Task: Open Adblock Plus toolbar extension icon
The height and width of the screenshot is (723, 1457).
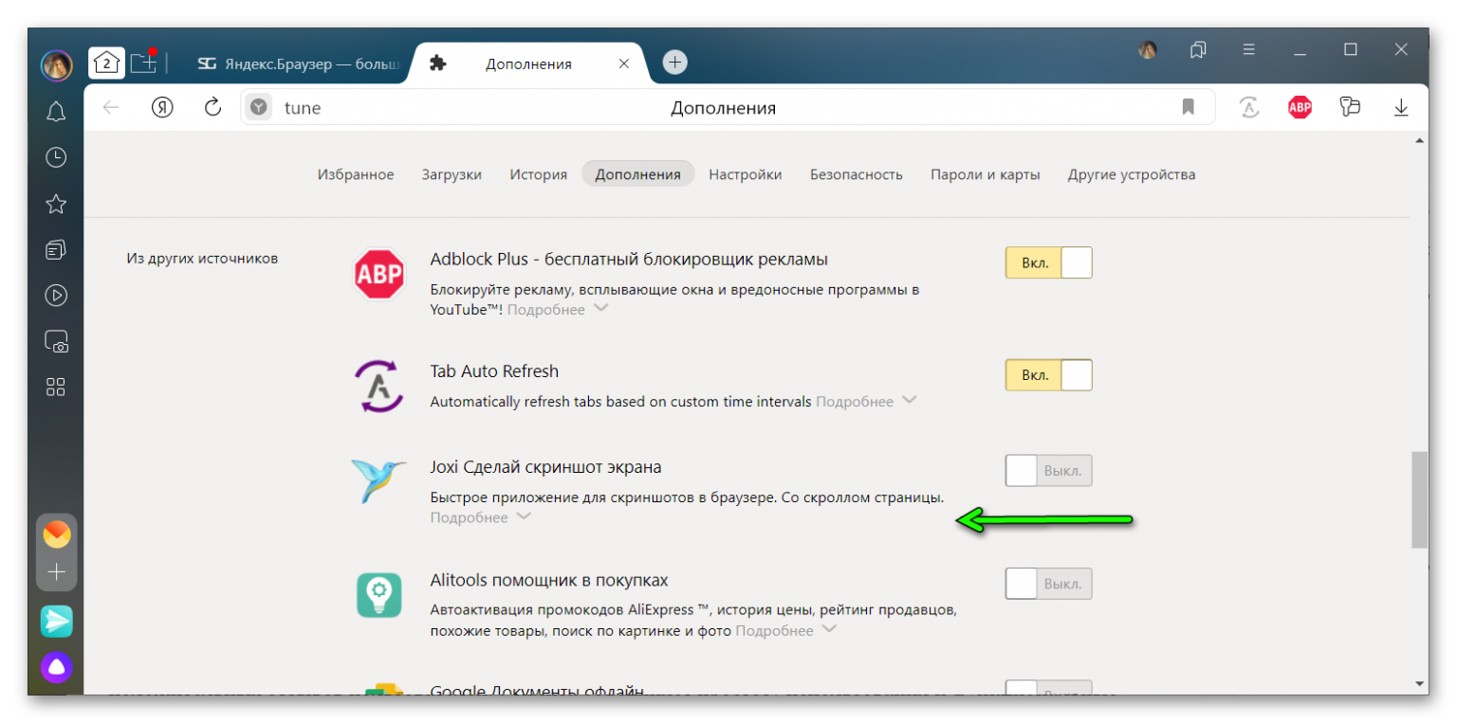Action: point(1300,108)
